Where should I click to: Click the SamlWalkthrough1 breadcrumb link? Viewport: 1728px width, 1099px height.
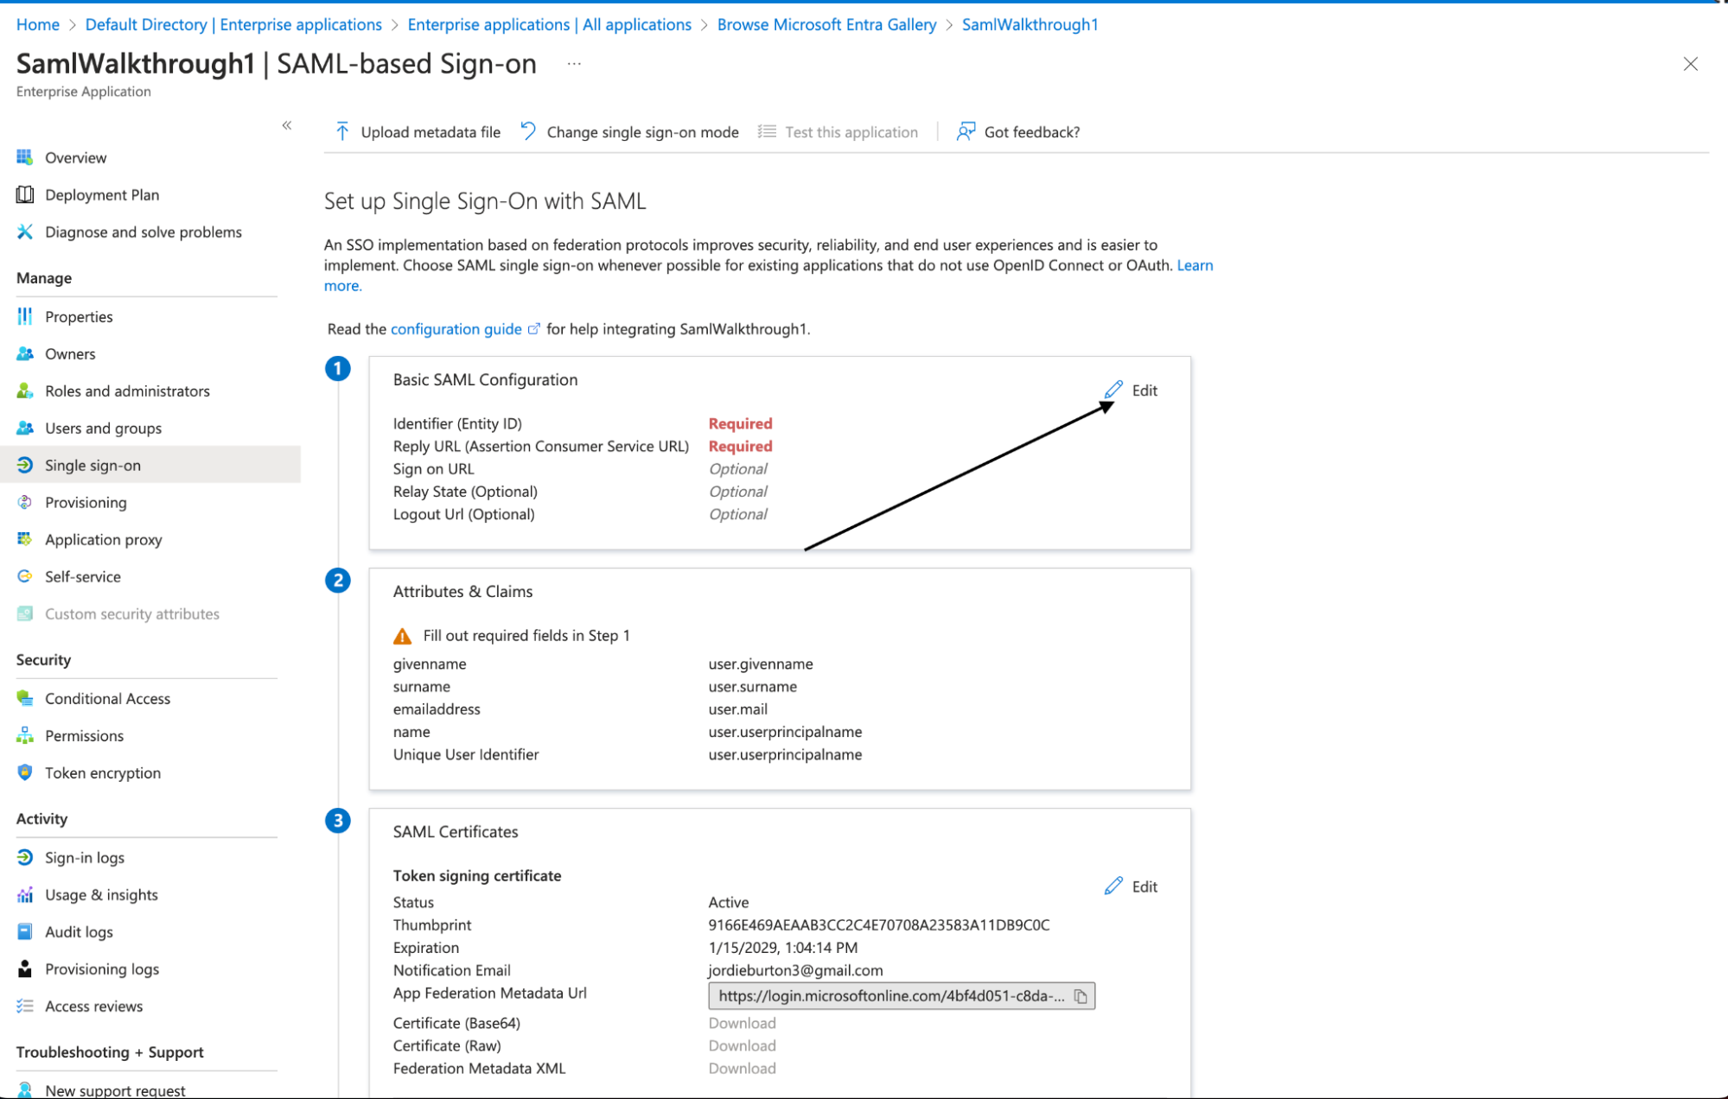tap(1030, 24)
